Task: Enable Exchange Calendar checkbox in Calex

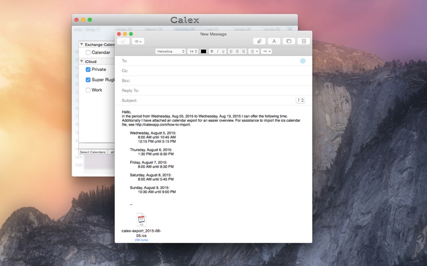Action: coord(88,52)
